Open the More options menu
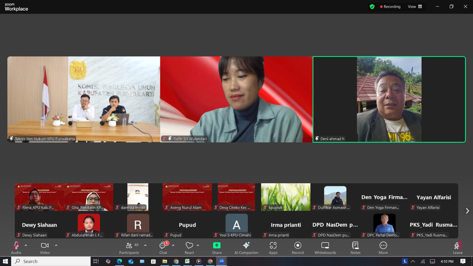 click(x=383, y=248)
